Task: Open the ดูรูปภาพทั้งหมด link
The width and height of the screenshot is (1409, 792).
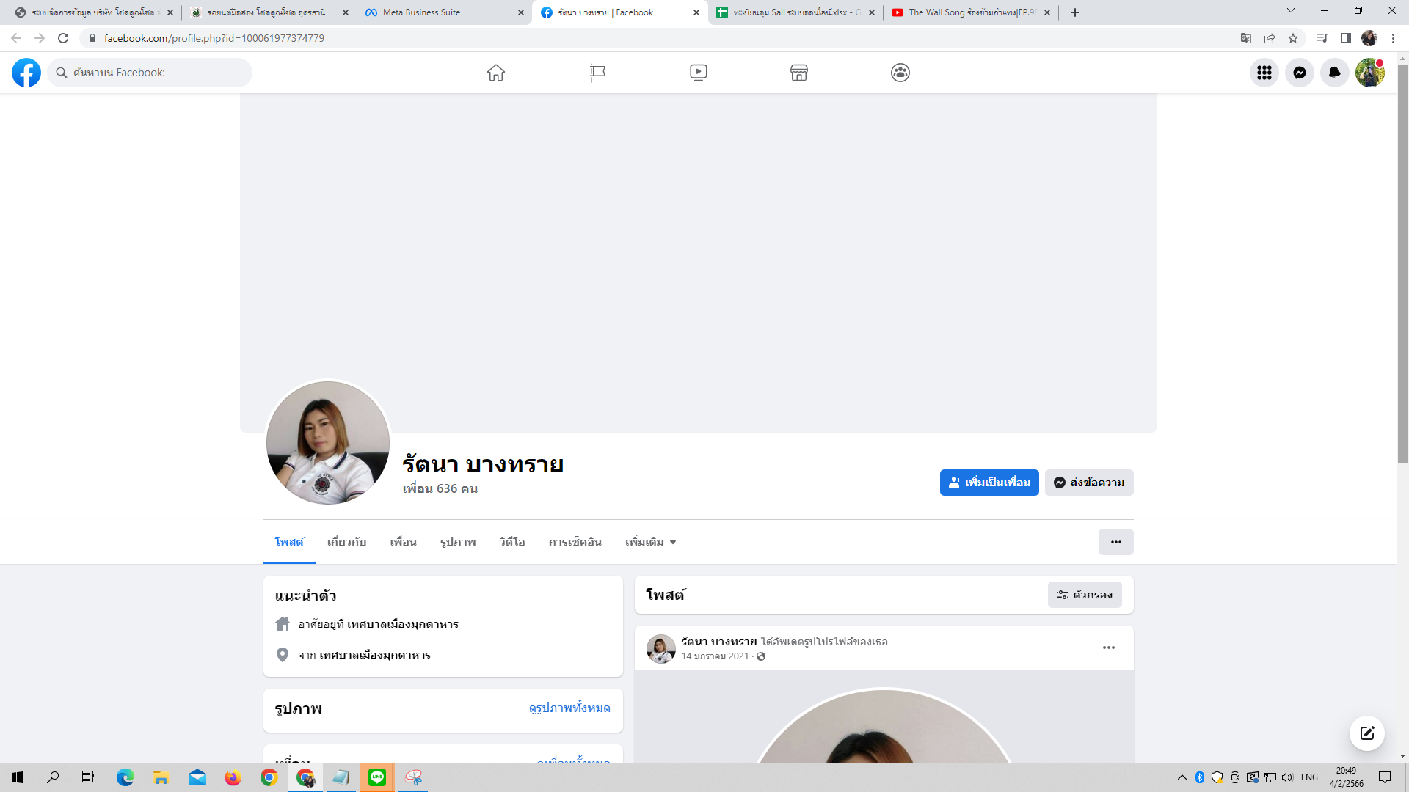Action: [x=569, y=708]
